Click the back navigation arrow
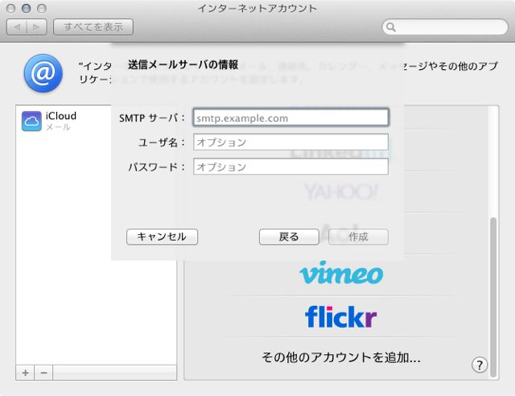515x396 pixels. coord(17,27)
